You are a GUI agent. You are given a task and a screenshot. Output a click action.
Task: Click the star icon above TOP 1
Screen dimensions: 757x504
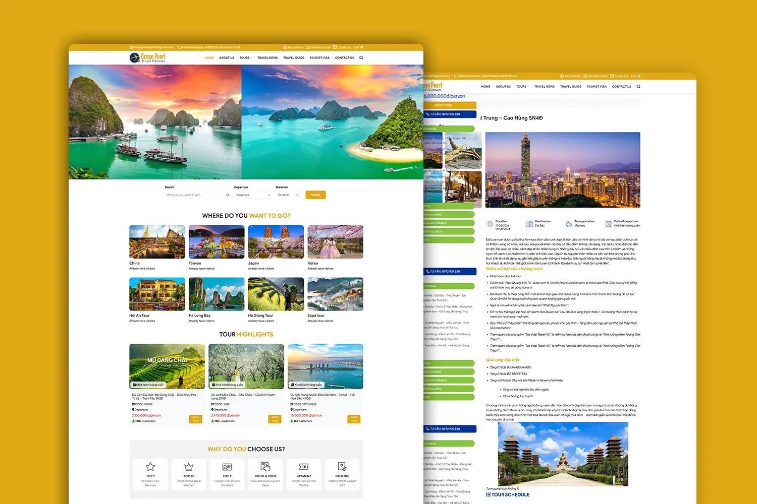pyautogui.click(x=150, y=467)
